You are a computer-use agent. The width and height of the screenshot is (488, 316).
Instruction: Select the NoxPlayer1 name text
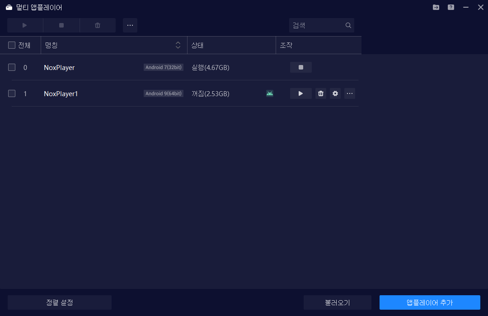tap(61, 93)
